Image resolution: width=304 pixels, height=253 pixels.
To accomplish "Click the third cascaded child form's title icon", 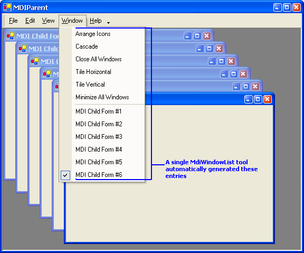I will point(35,61).
